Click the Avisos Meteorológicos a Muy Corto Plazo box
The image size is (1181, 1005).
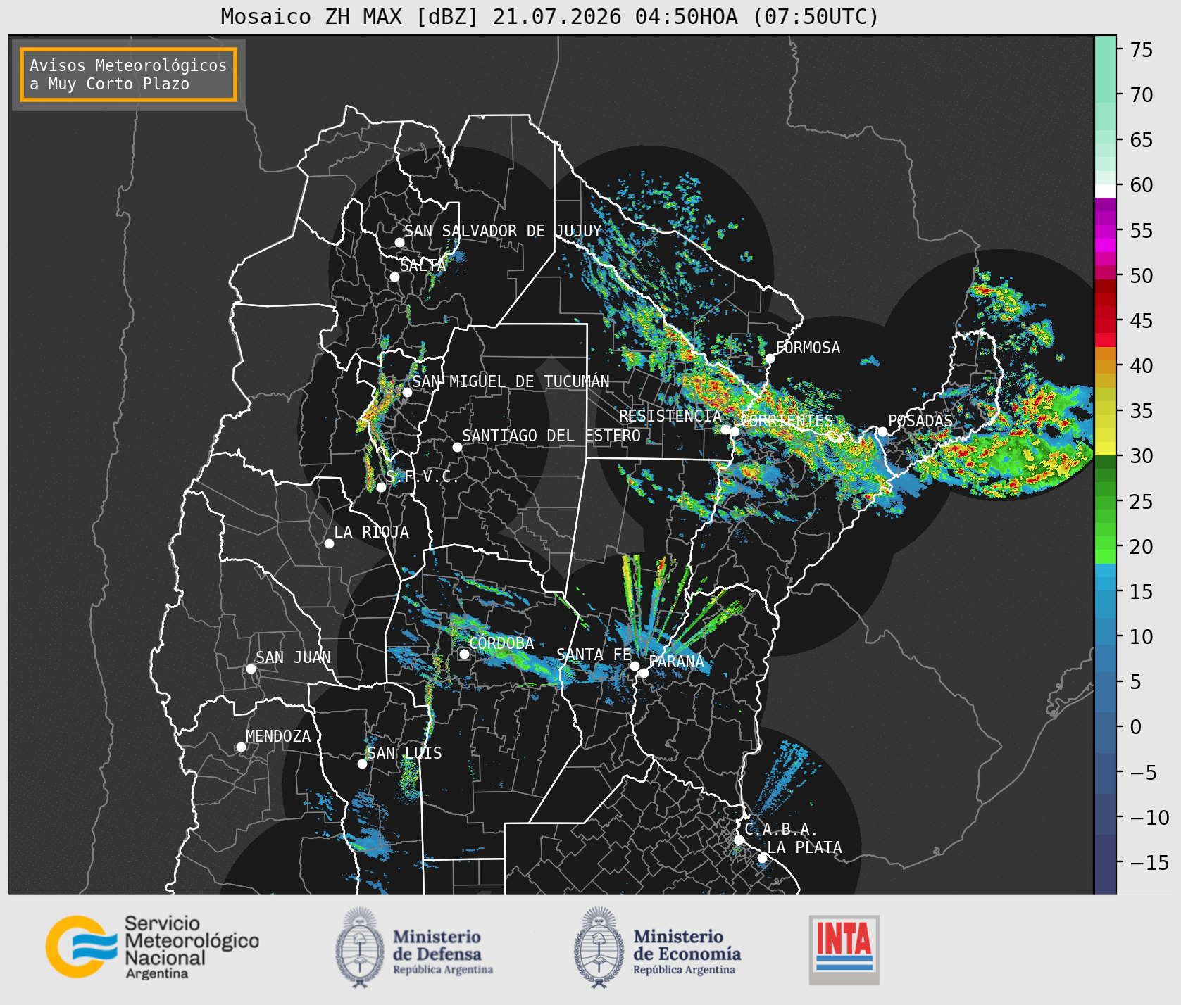pos(128,75)
